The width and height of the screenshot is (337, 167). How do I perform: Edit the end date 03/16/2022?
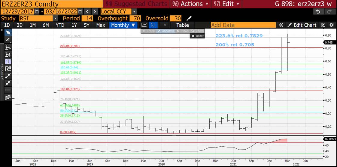tap(61, 11)
